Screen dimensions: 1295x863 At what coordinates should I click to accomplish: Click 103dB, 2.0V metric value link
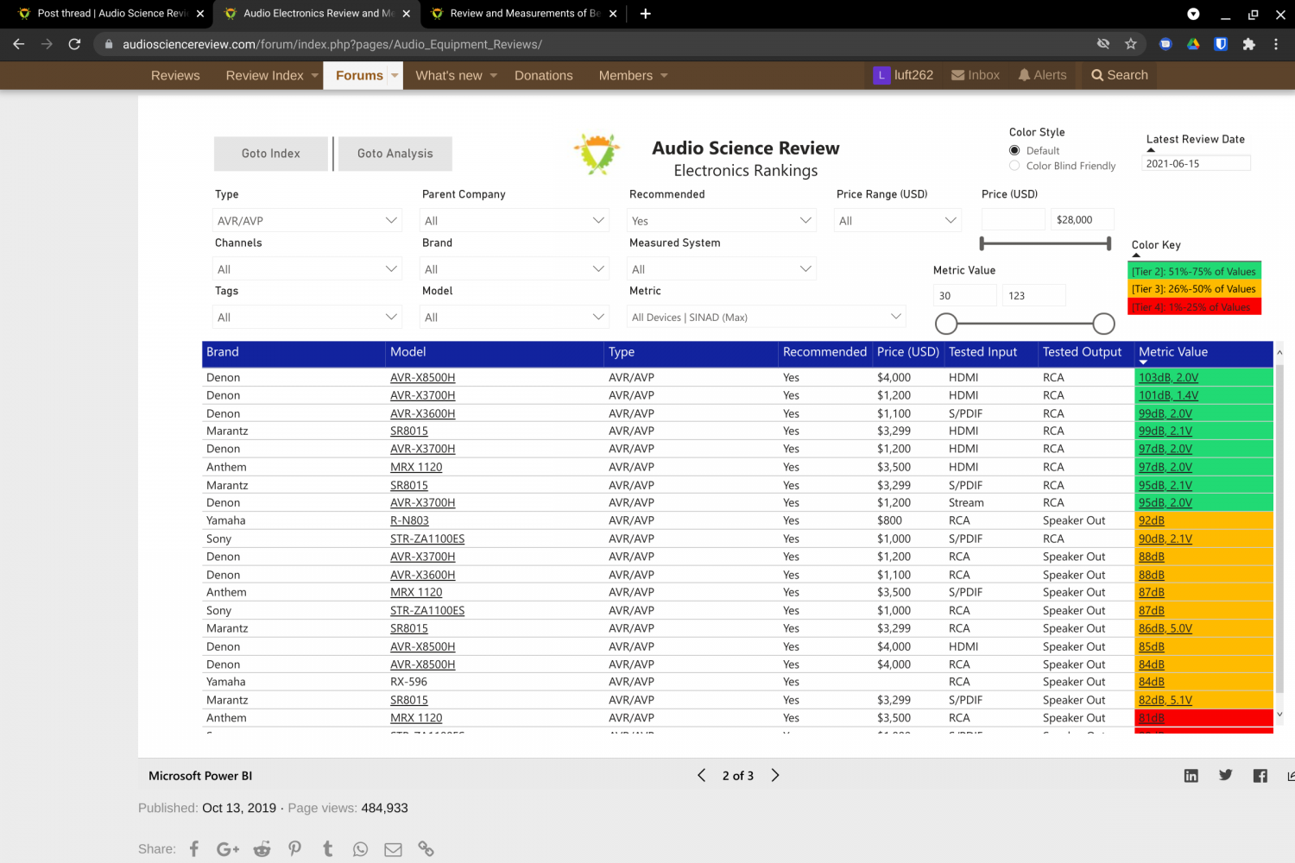click(x=1168, y=377)
